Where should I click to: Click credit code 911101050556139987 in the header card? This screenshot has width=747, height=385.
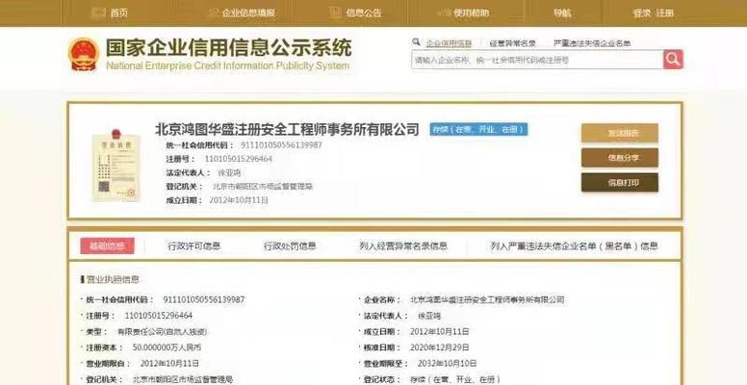pyautogui.click(x=281, y=144)
